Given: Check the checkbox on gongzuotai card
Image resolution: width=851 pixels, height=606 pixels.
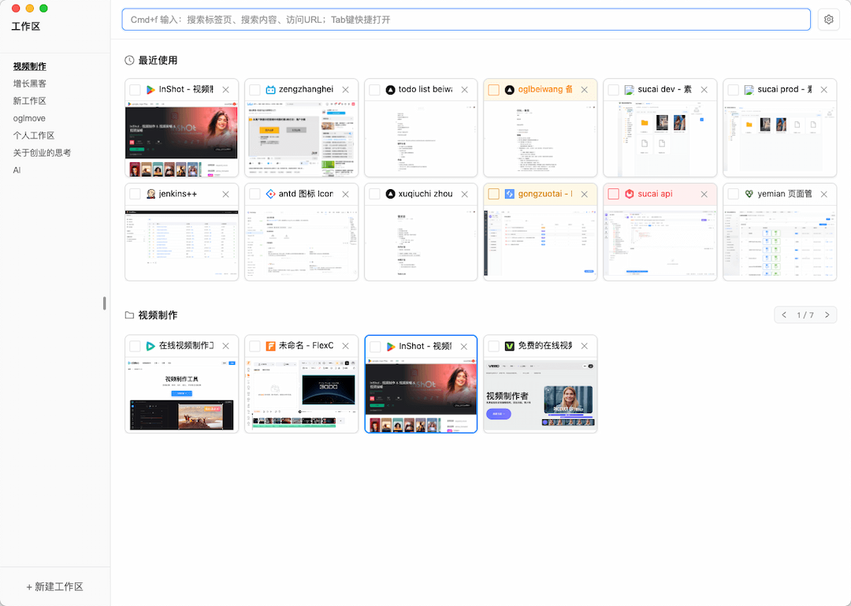Looking at the screenshot, I should point(494,193).
